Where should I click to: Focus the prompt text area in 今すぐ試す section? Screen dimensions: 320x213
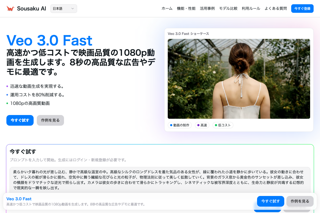click(x=160, y=180)
